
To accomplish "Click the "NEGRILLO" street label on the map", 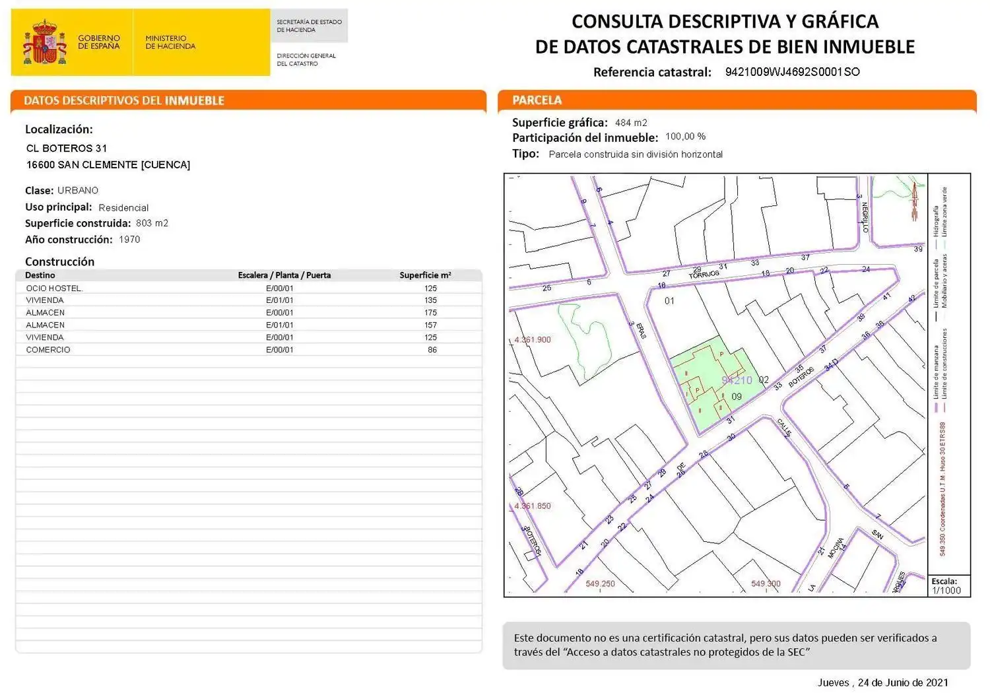I will (x=865, y=217).
